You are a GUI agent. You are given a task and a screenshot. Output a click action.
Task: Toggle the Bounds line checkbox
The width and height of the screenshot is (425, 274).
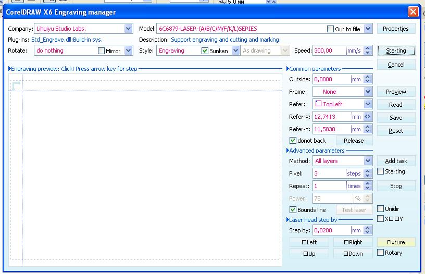click(x=293, y=209)
